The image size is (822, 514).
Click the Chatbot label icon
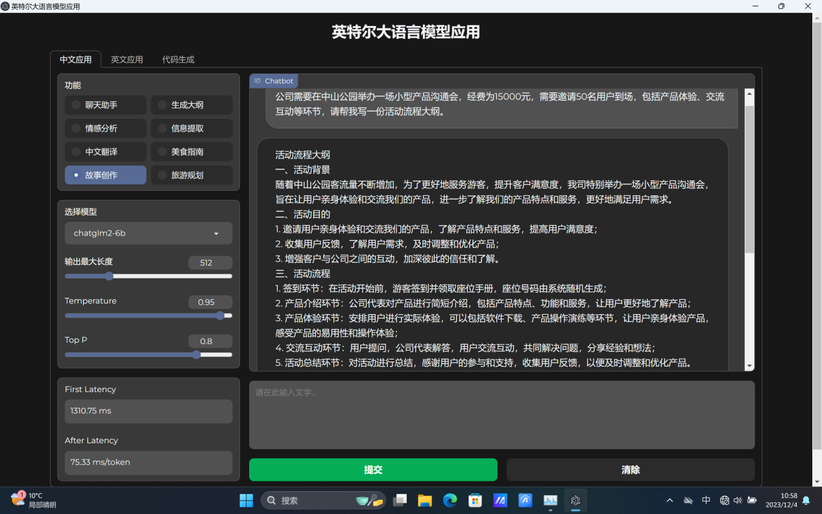coord(258,81)
